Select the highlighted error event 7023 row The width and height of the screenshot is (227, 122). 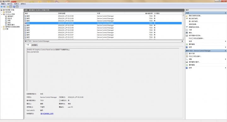click(x=103, y=23)
